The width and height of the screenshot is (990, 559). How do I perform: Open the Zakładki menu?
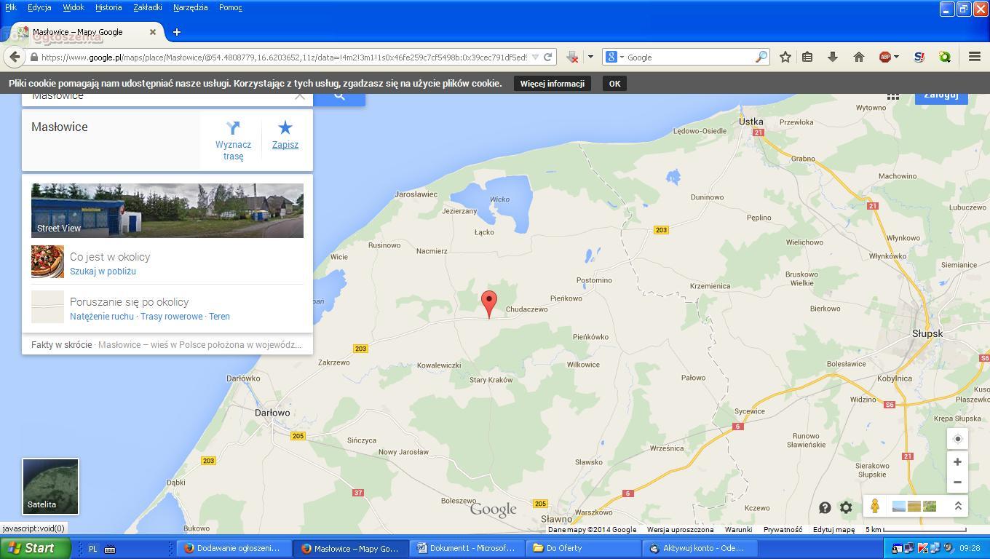(x=148, y=7)
